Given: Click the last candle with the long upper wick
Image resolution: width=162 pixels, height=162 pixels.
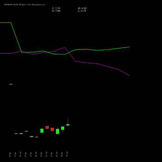Looking at the screenshot, I should [68, 125].
